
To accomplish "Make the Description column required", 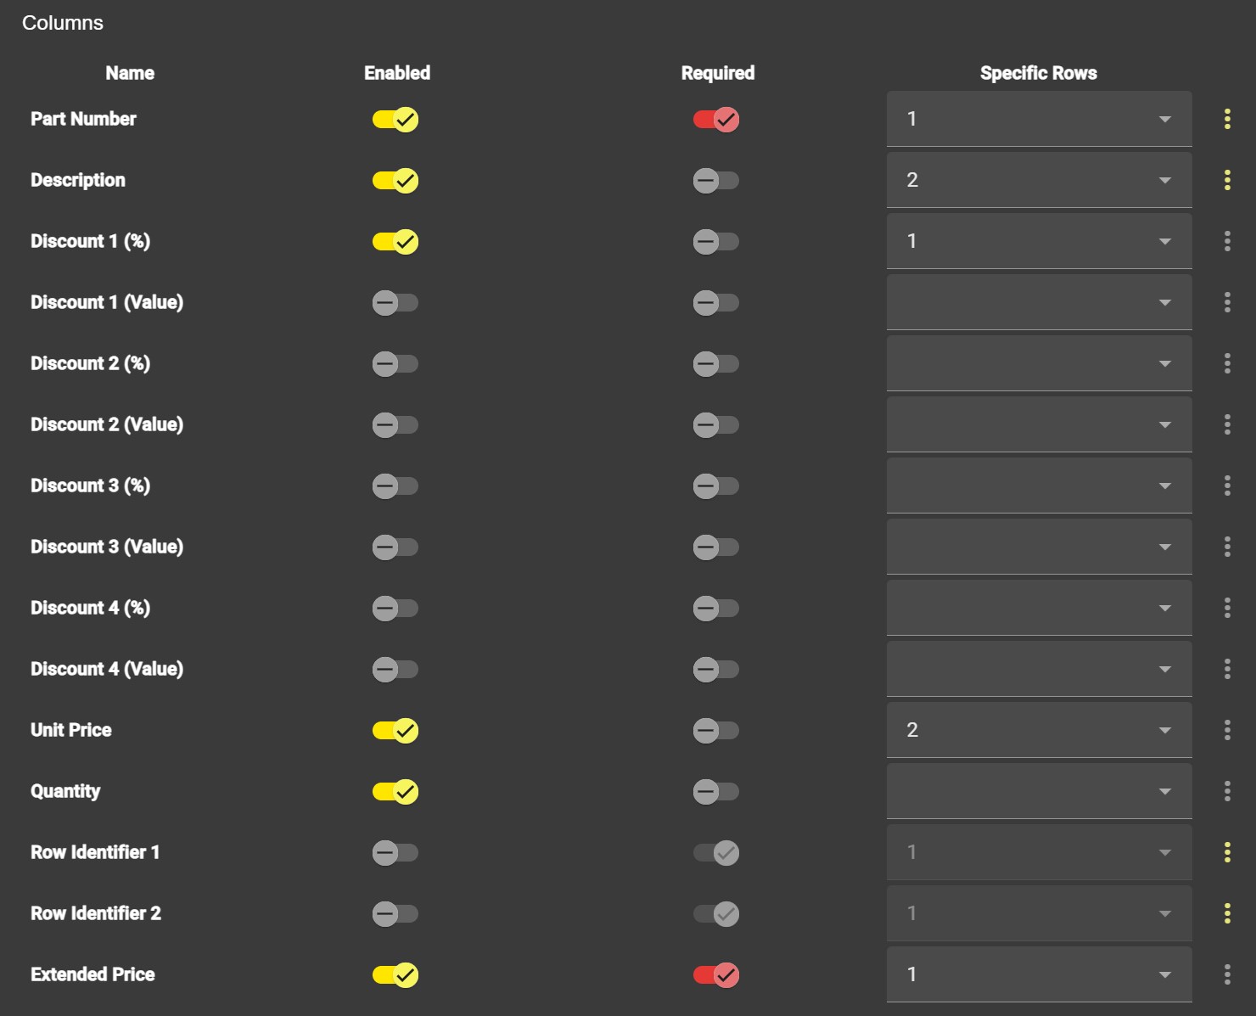I will tap(716, 180).
